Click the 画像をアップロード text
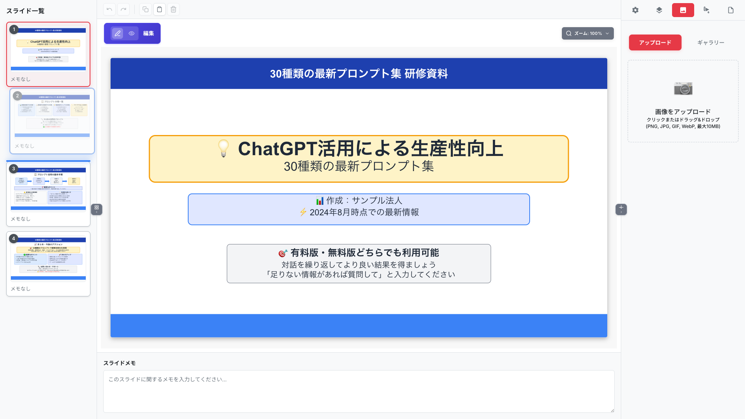745x419 pixels. (x=683, y=112)
